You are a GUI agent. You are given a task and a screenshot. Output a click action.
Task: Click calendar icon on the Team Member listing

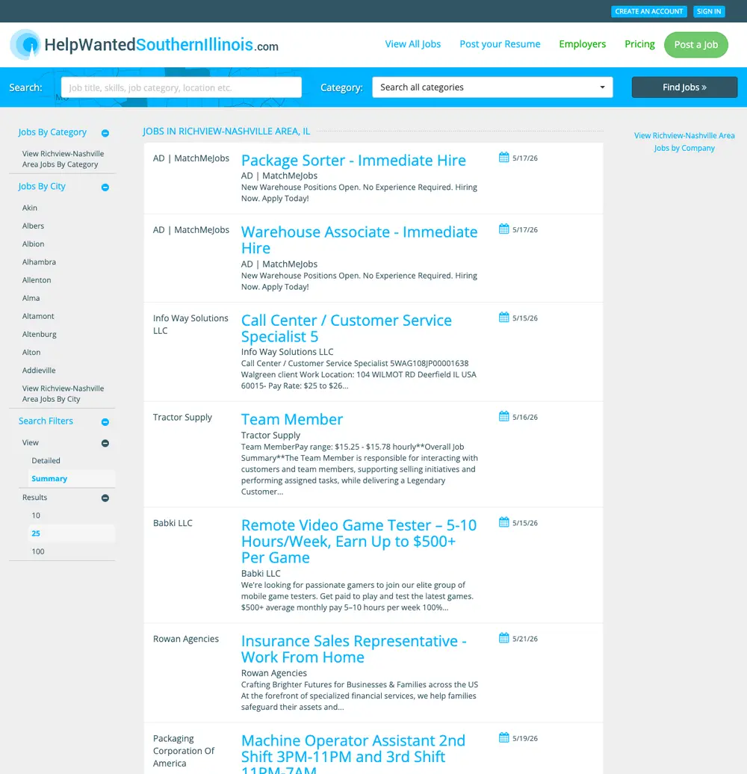(503, 417)
